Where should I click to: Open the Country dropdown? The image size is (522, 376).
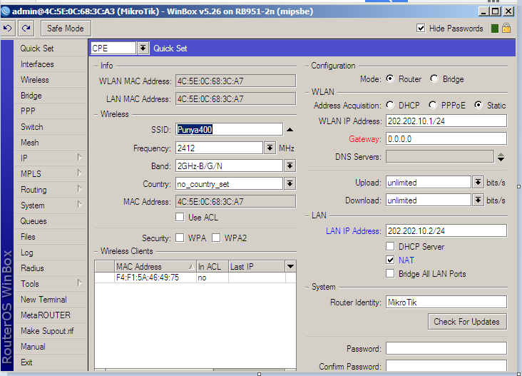click(290, 183)
